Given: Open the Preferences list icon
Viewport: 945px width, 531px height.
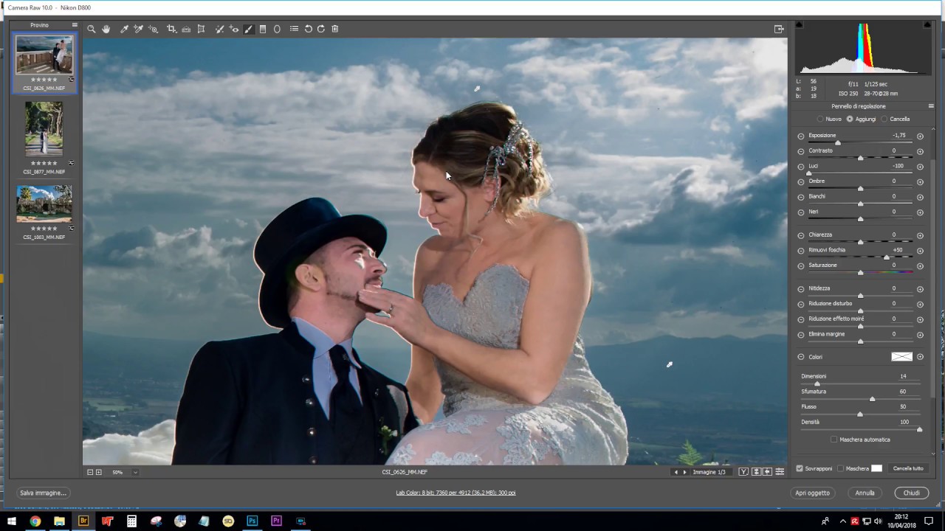Looking at the screenshot, I should (x=294, y=29).
